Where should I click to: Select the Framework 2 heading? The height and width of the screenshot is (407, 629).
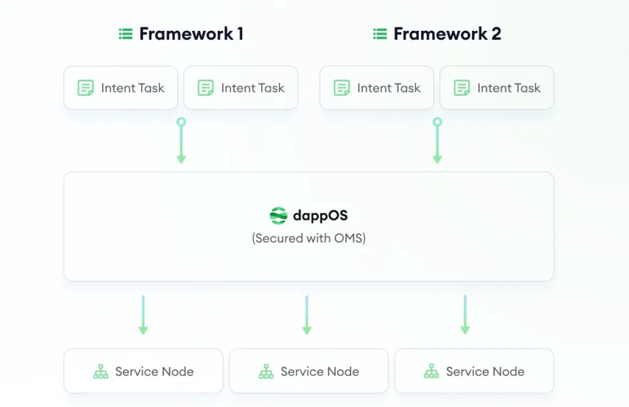click(447, 34)
